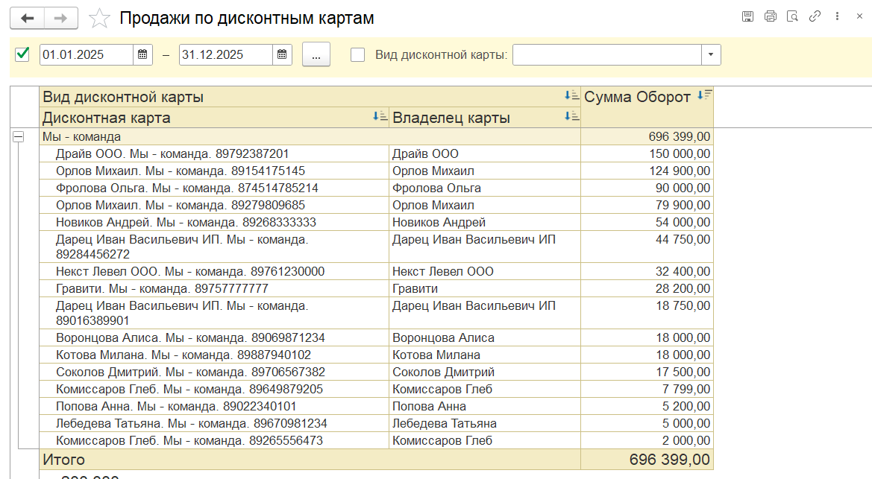Go forward with right arrow
Image resolution: width=872 pixels, height=479 pixels.
pyautogui.click(x=61, y=18)
